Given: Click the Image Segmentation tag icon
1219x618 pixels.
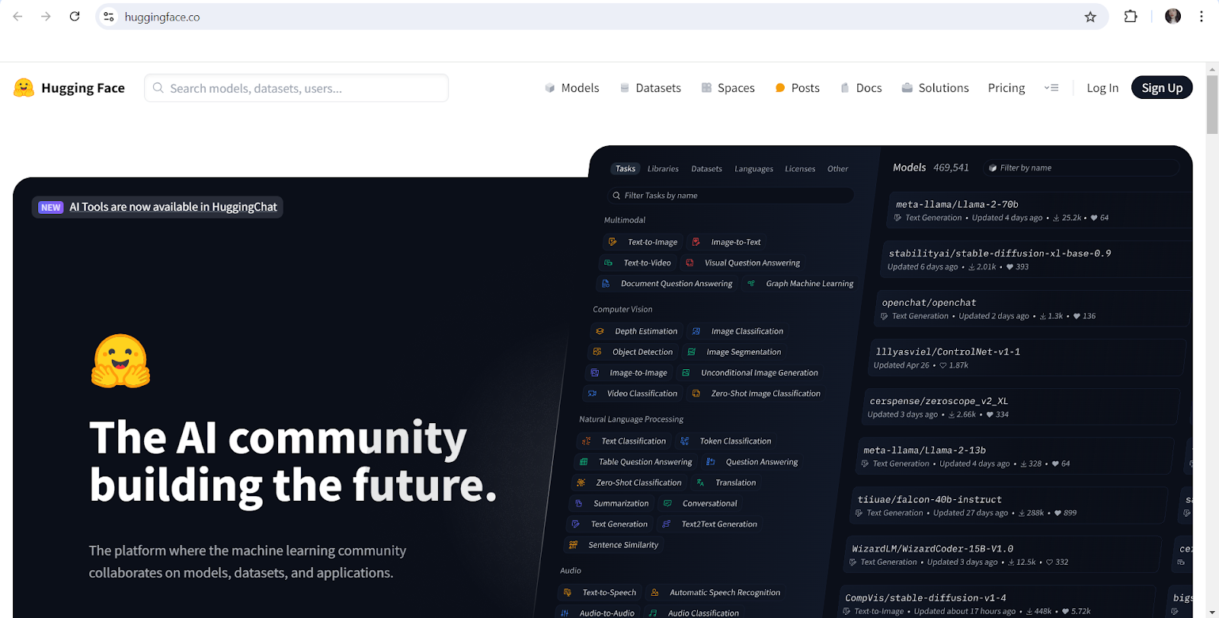Looking at the screenshot, I should [x=692, y=352].
